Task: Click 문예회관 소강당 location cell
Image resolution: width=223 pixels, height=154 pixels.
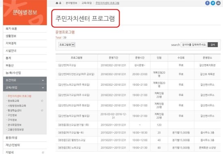Action: [x=207, y=148]
